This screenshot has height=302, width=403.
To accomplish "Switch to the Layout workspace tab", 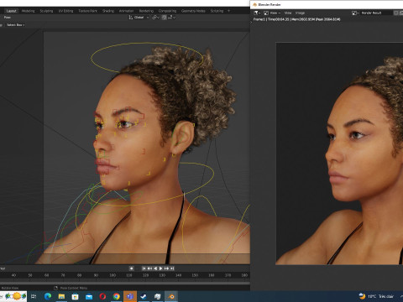I will tap(11, 11).
